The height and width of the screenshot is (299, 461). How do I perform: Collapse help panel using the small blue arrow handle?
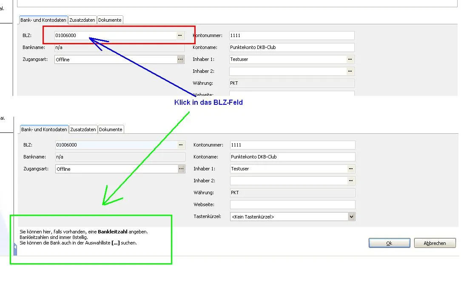tap(15, 247)
